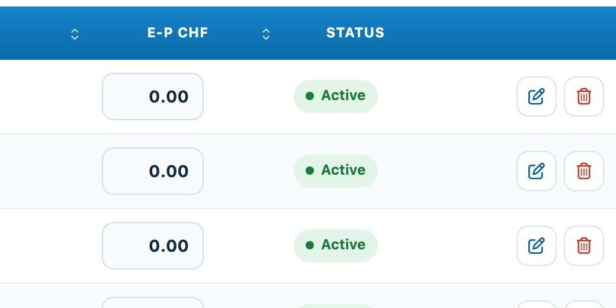The width and height of the screenshot is (616, 308).
Task: Click the fourth row status badge at bottom
Action: click(335, 306)
